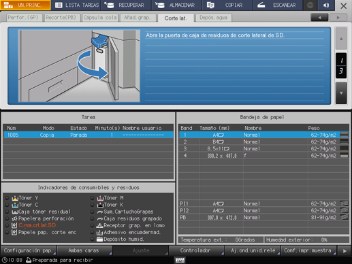Open Configuración pap. settings
This screenshot has width=352, height=264.
29,250
